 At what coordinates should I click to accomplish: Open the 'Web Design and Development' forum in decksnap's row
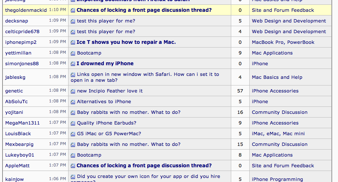click(289, 21)
